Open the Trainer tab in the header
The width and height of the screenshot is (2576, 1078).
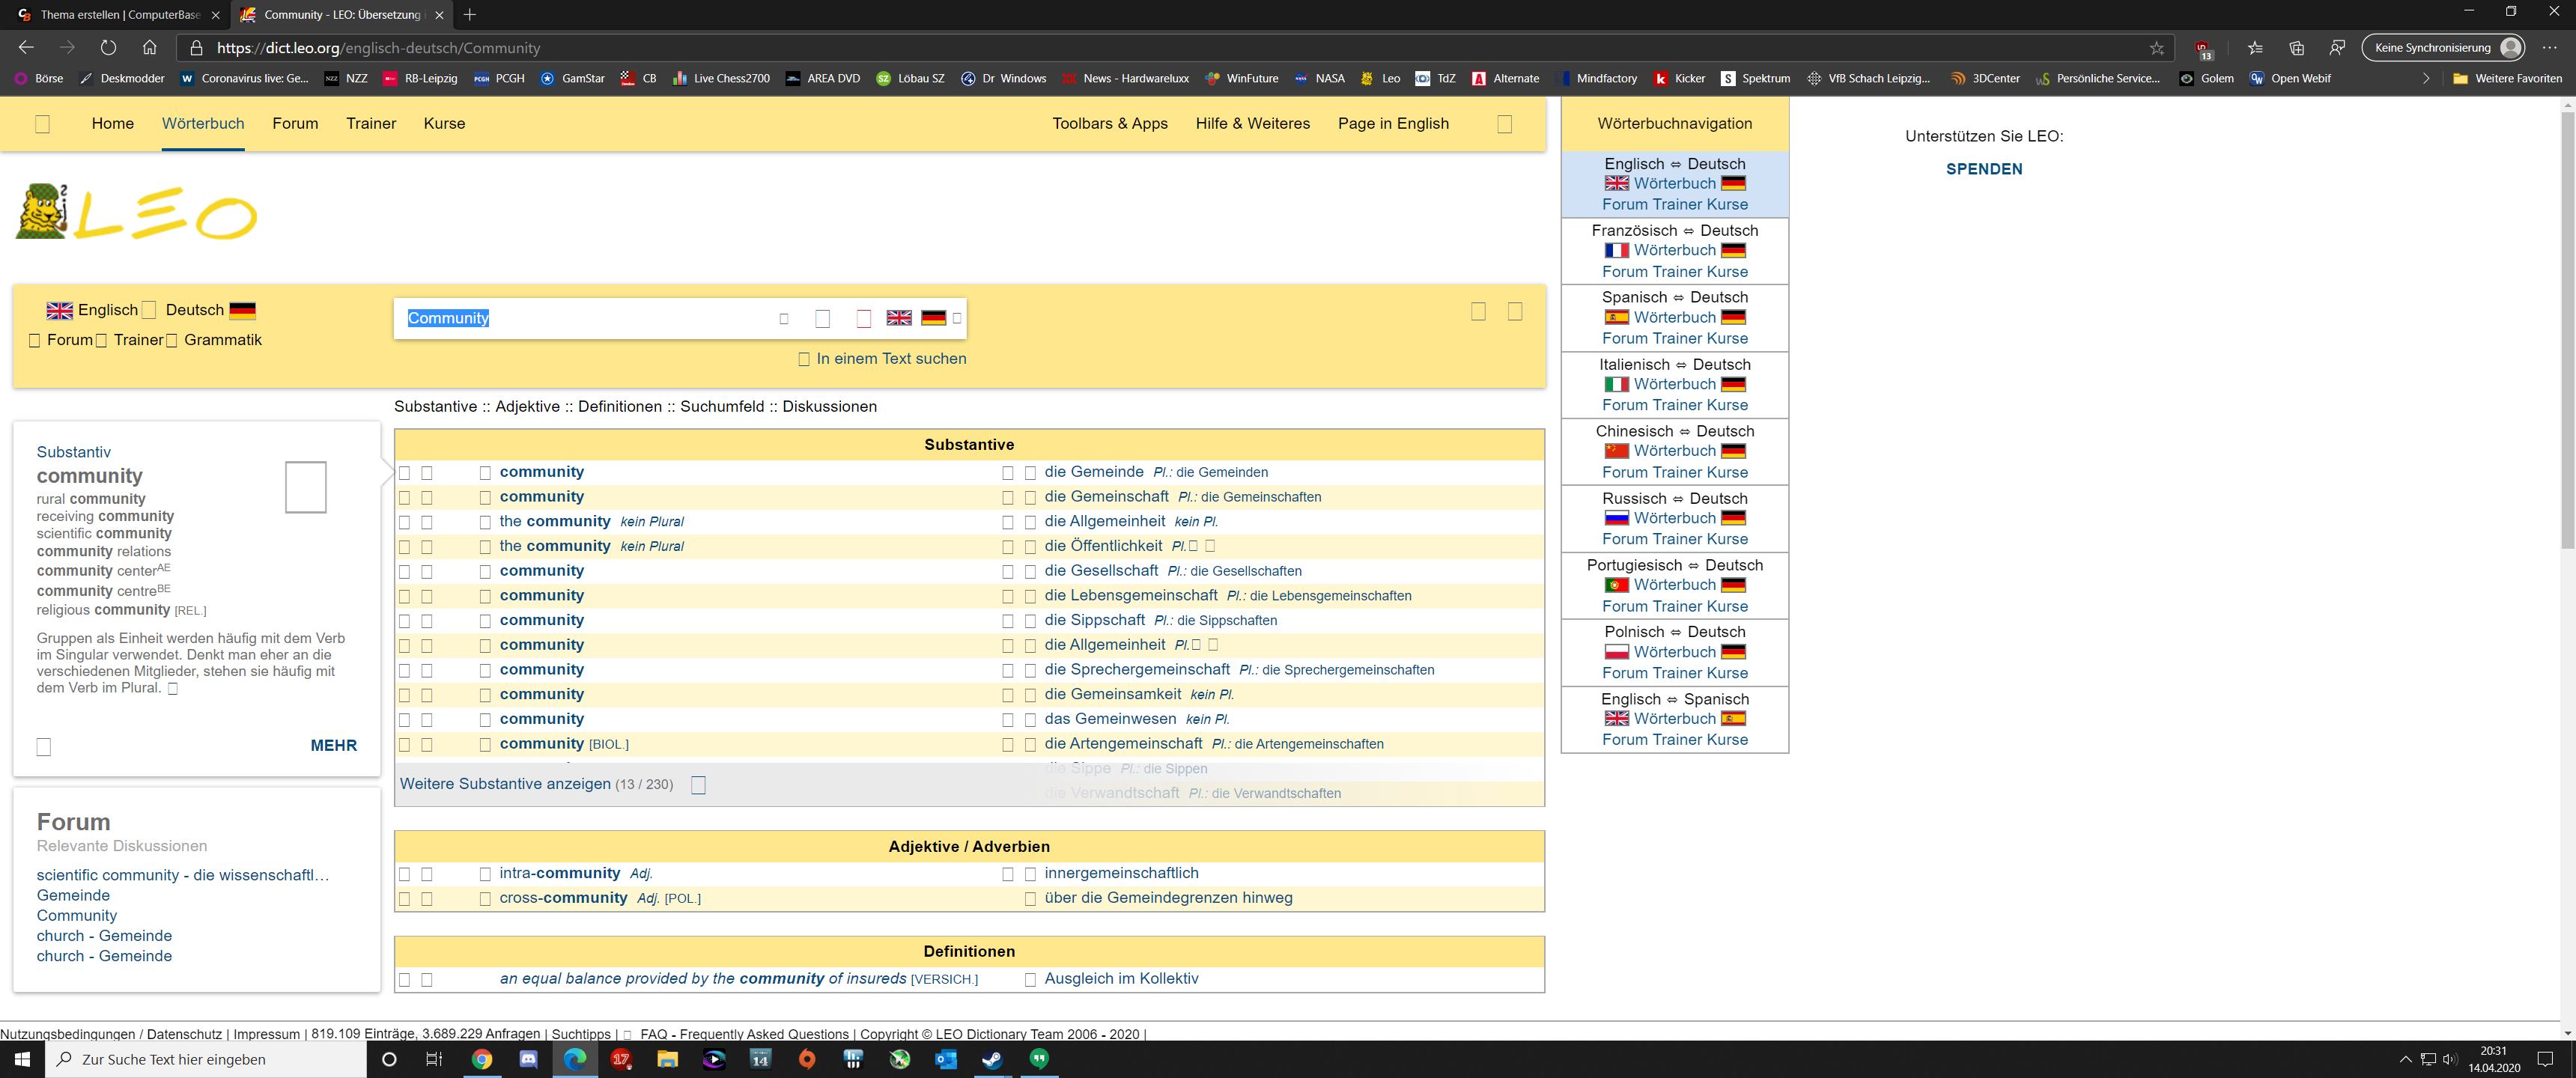pyautogui.click(x=371, y=123)
